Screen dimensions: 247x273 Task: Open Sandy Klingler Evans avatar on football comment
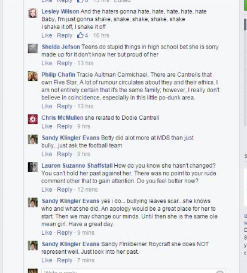pos(33,139)
